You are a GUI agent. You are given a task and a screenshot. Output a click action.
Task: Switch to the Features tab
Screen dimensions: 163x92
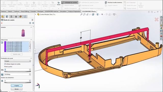pyautogui.click(x=4, y=11)
